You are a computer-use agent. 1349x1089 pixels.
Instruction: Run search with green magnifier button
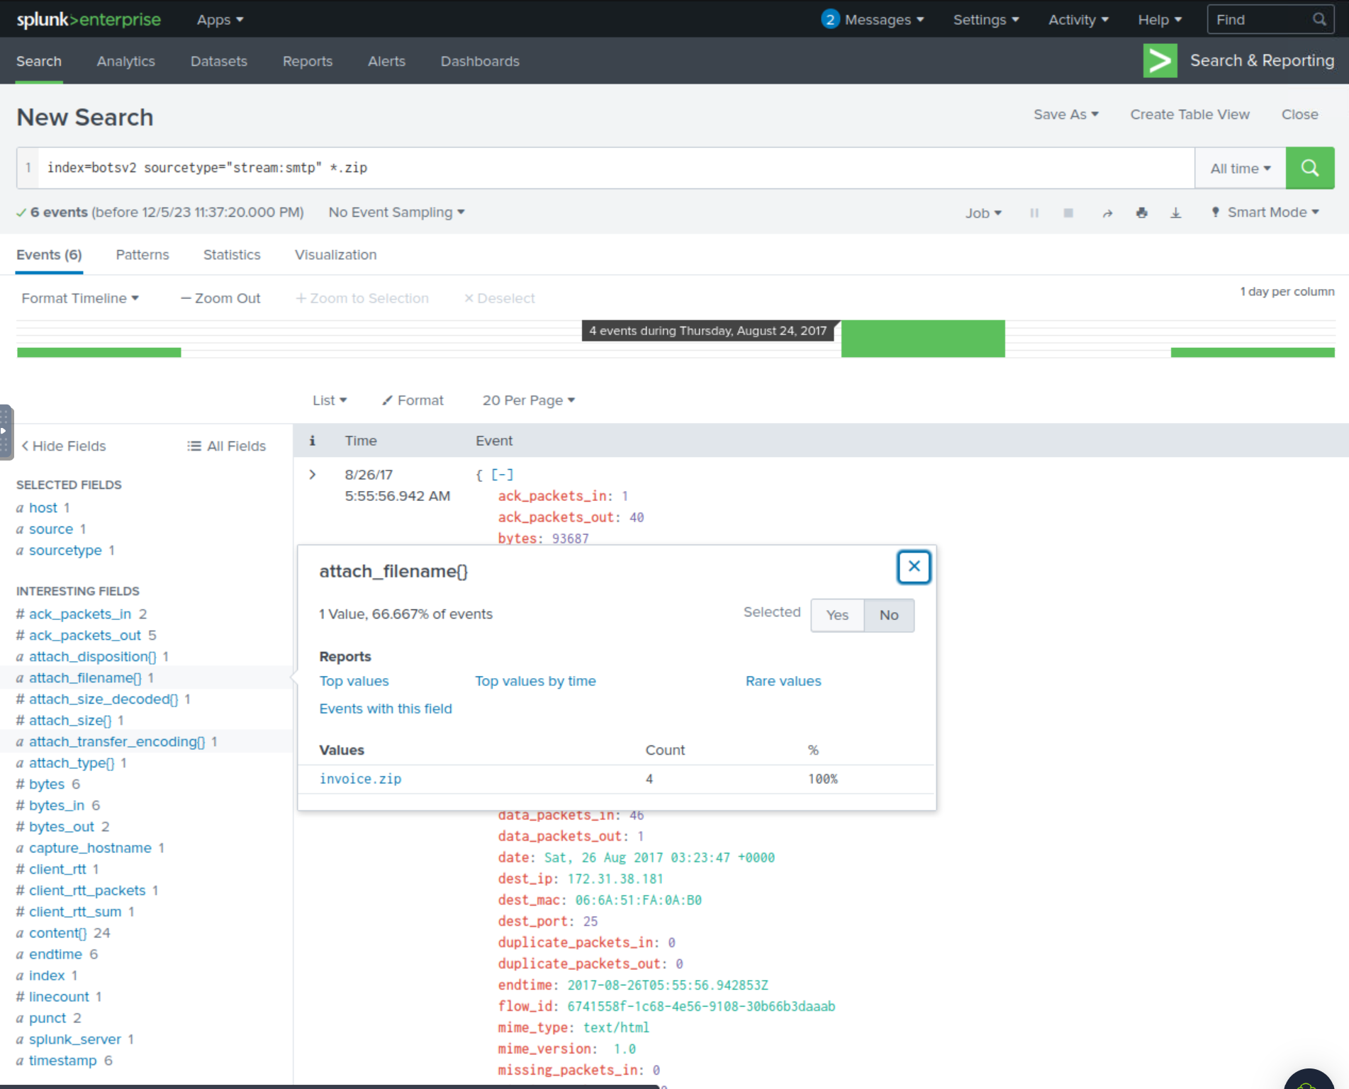click(1309, 168)
